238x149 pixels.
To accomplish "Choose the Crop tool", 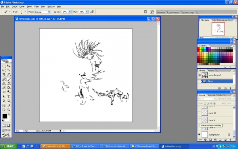I will point(4,74).
